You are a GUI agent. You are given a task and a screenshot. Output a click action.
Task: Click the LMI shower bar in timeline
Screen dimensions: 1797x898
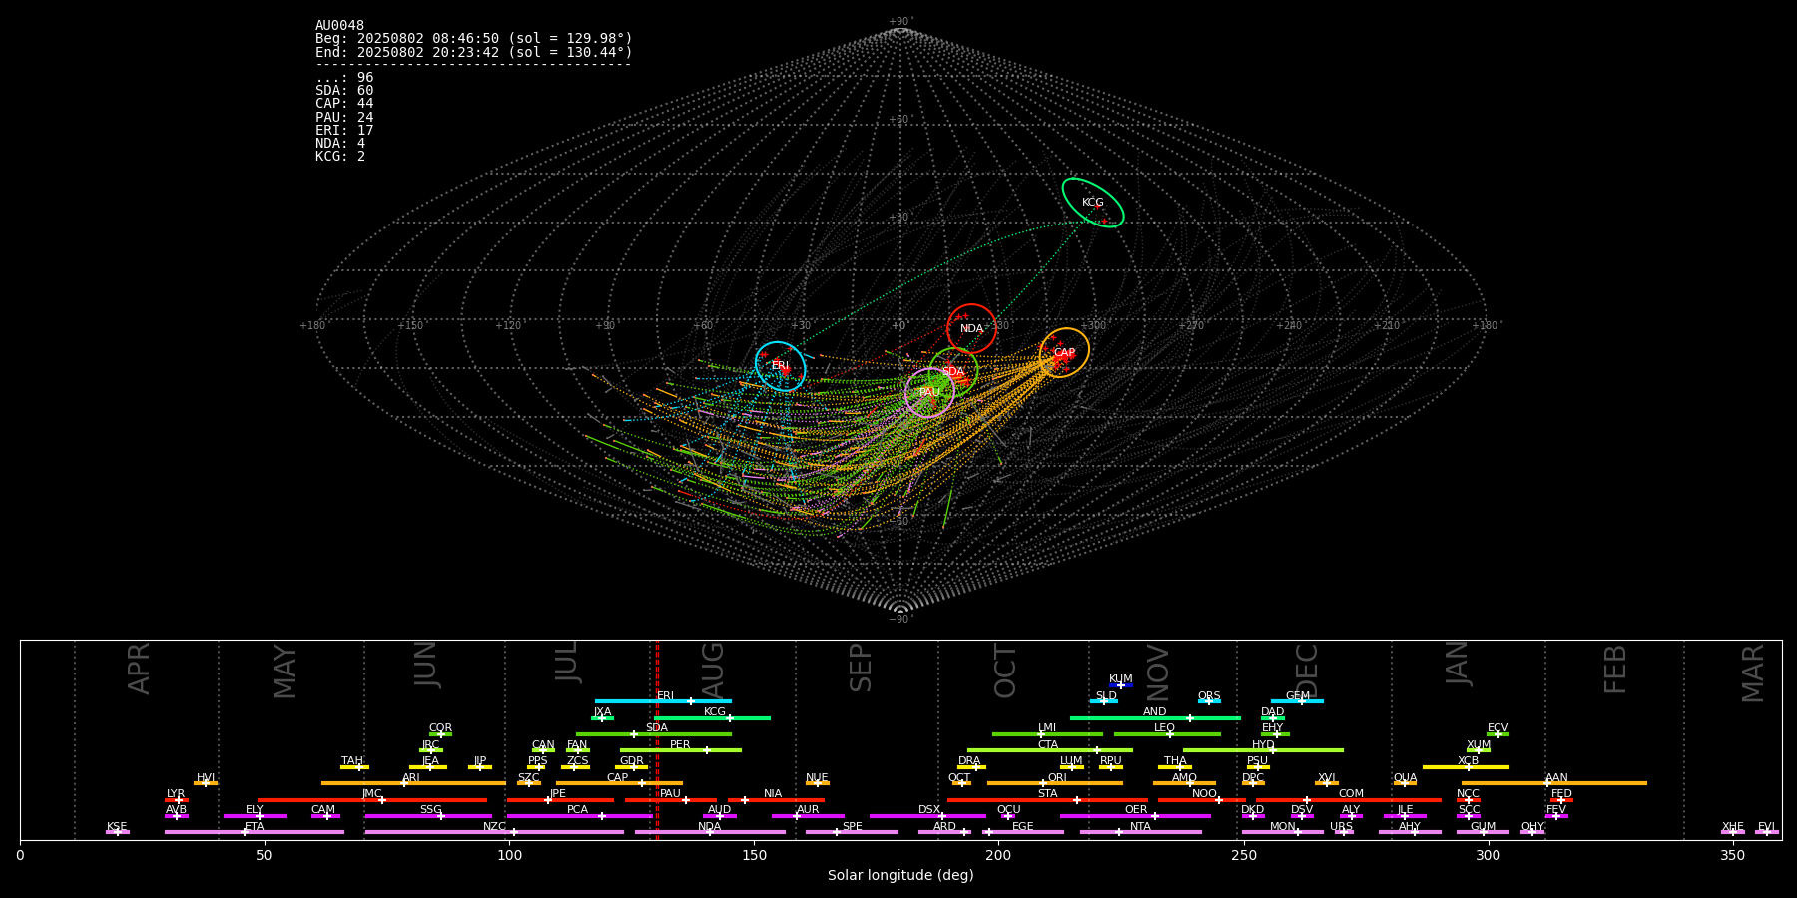1047,734
